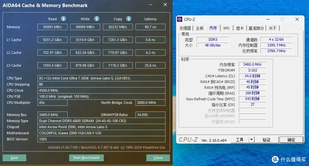Minimize the CPU-Z window

[x=268, y=19]
